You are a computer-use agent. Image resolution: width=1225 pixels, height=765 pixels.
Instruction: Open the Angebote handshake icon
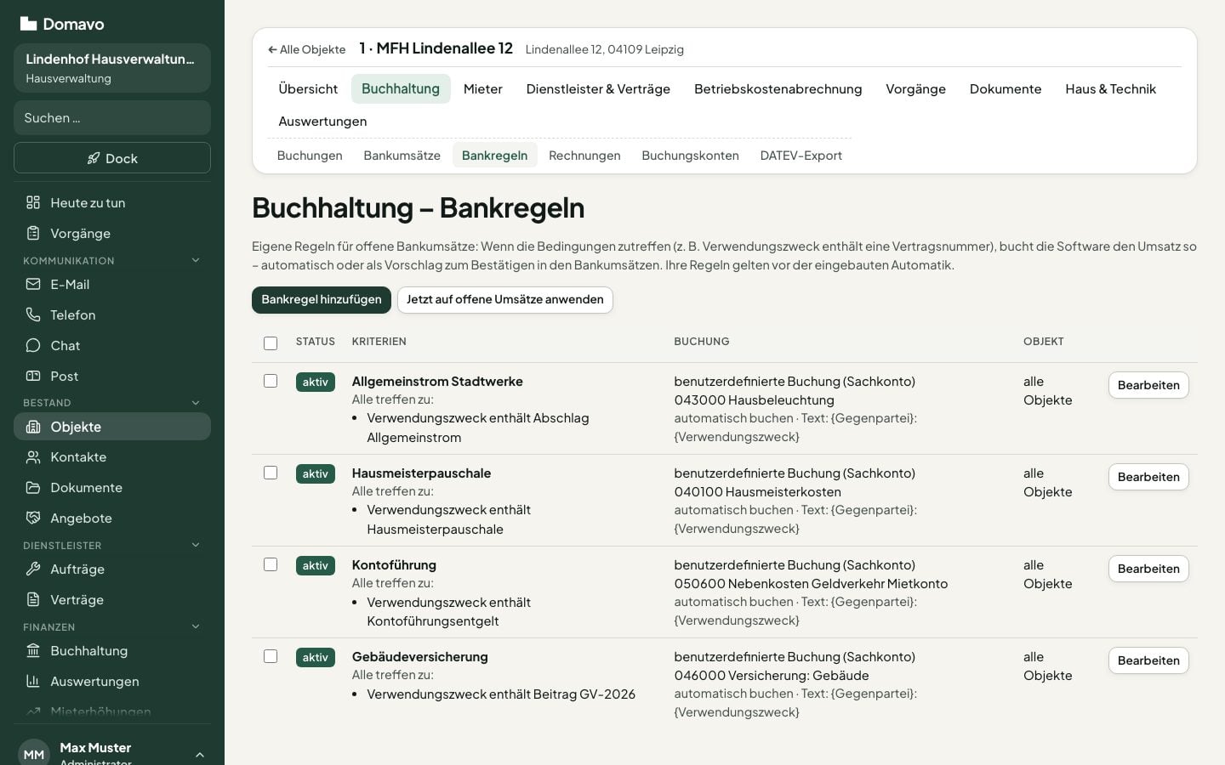33,518
